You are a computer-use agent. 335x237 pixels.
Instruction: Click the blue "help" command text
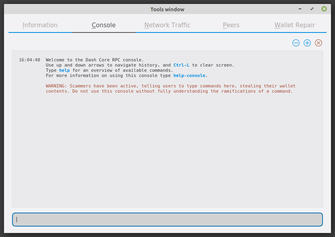pos(64,70)
